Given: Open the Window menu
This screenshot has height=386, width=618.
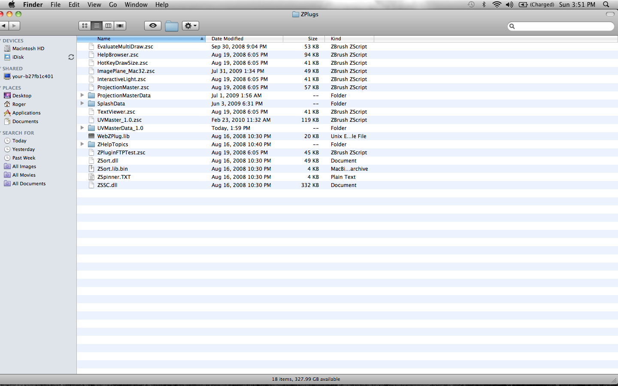Looking at the screenshot, I should click(x=136, y=4).
